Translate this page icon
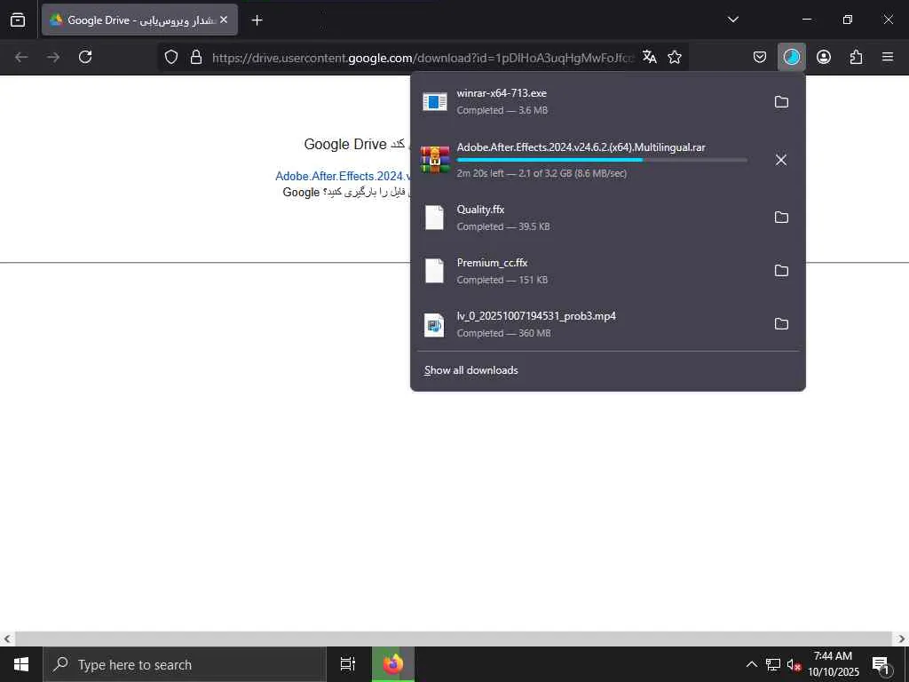Viewport: 909px width, 682px height. click(649, 57)
